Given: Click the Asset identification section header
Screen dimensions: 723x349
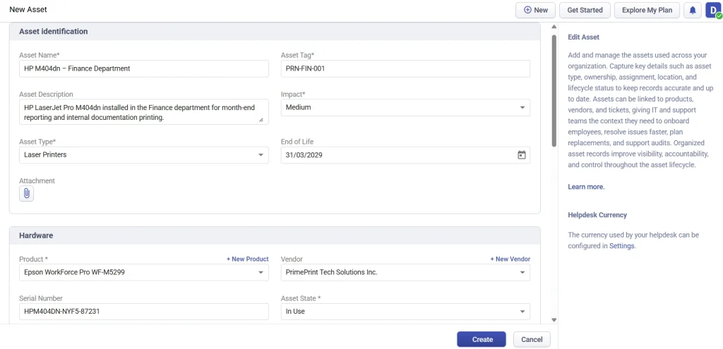Looking at the screenshot, I should coord(275,32).
